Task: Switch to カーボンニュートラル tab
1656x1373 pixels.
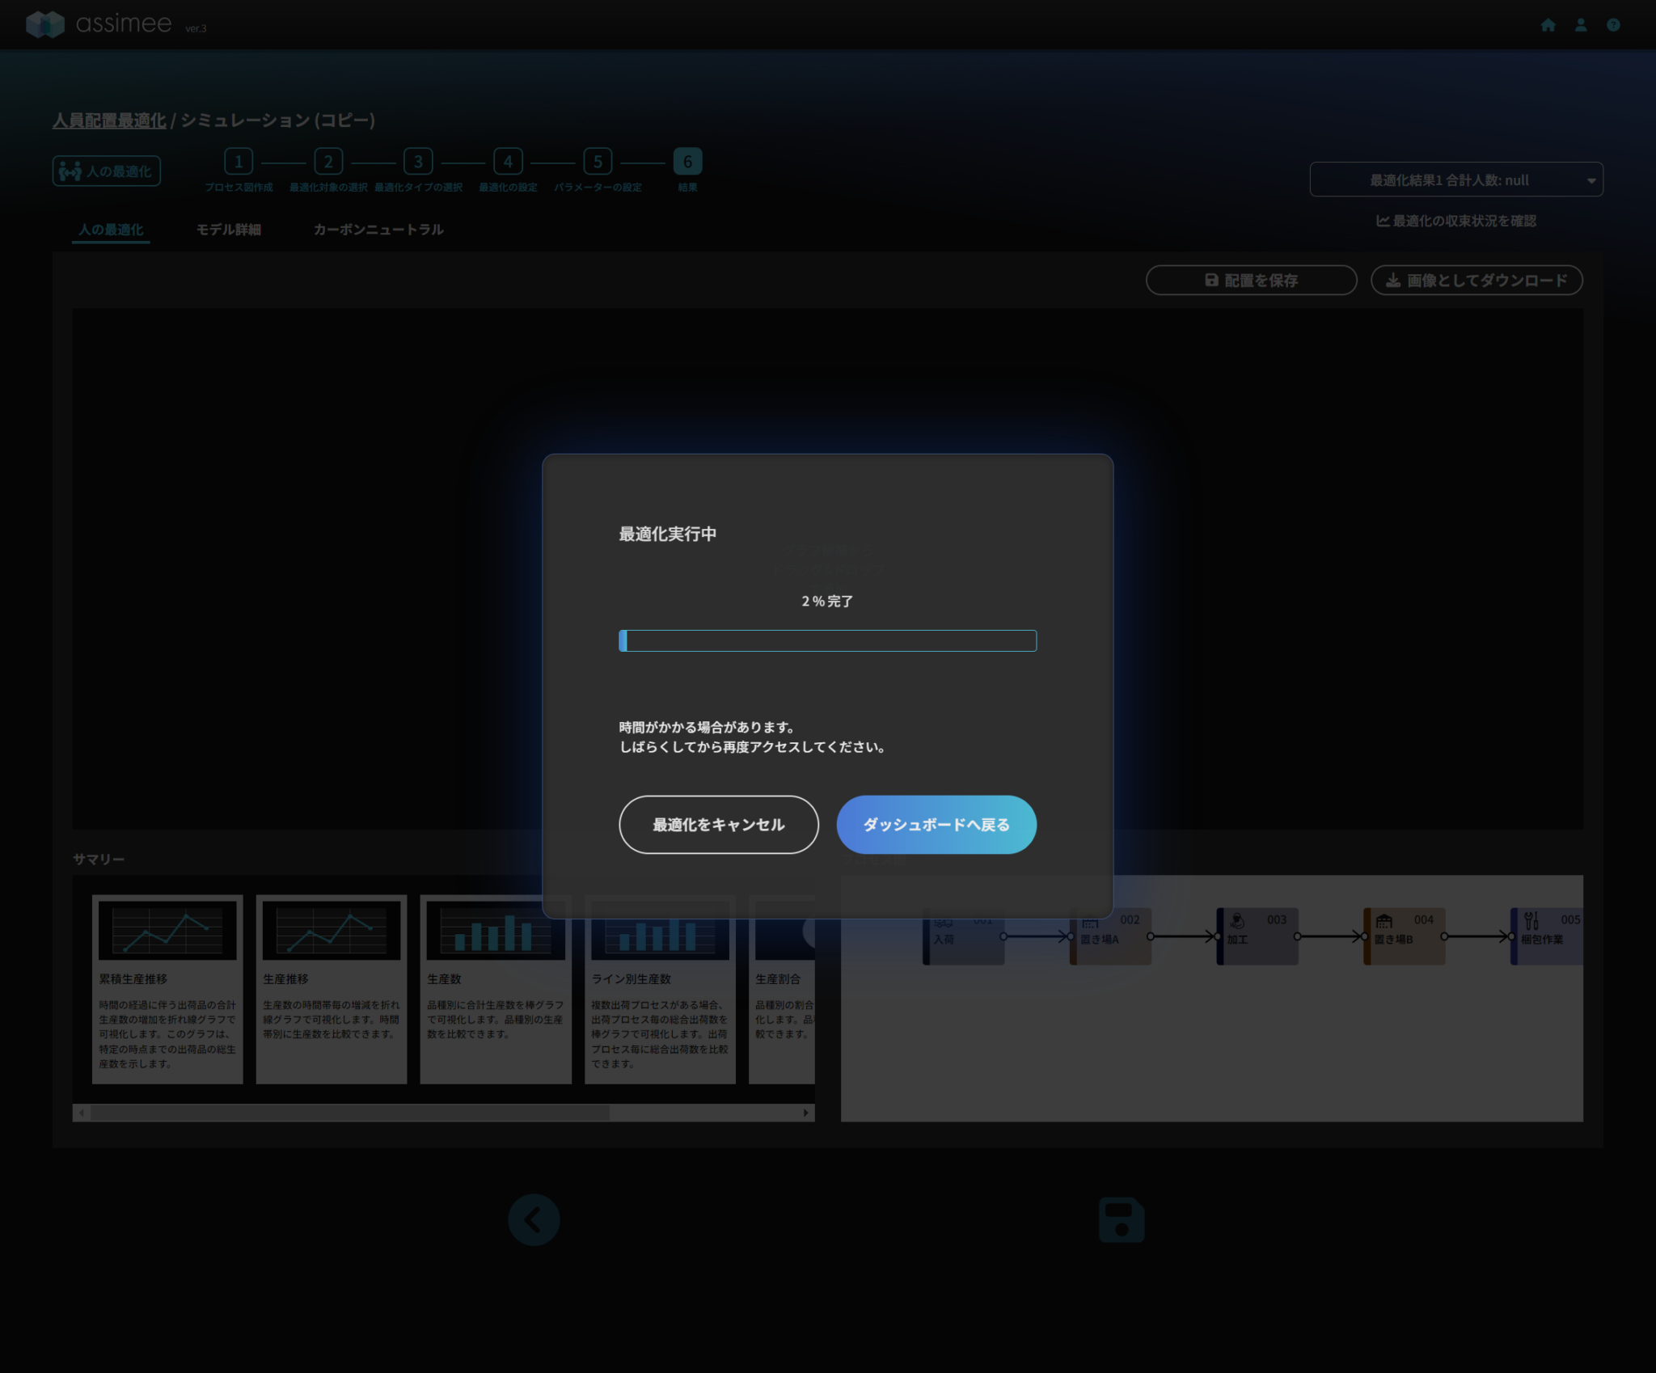Action: (378, 230)
